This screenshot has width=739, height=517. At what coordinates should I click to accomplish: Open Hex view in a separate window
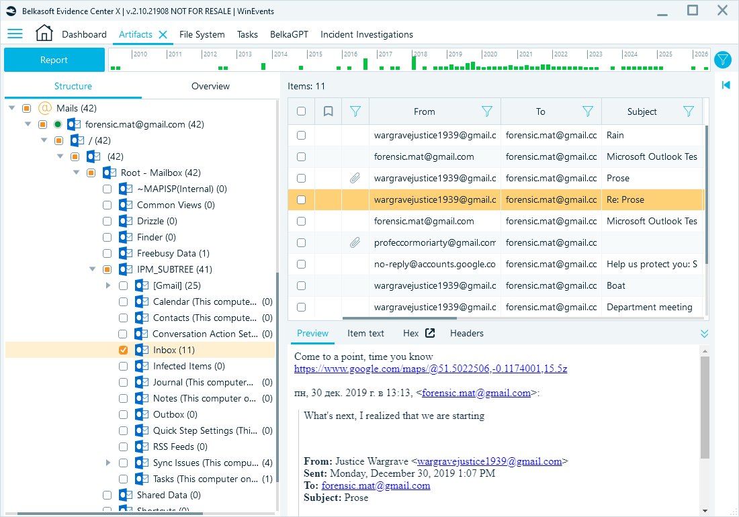coord(430,332)
